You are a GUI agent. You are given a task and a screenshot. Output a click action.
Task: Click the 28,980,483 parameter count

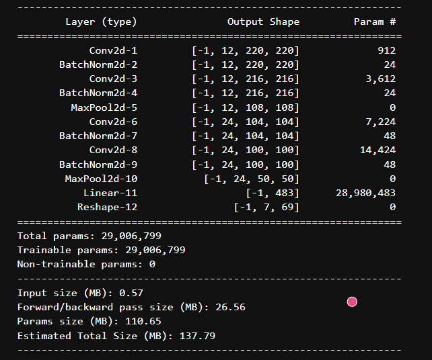(365, 193)
